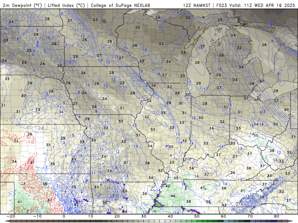Viewport: 298px width, 223px height.
Task: Click the dewpoint value 44 on the map
Action: click(x=173, y=196)
